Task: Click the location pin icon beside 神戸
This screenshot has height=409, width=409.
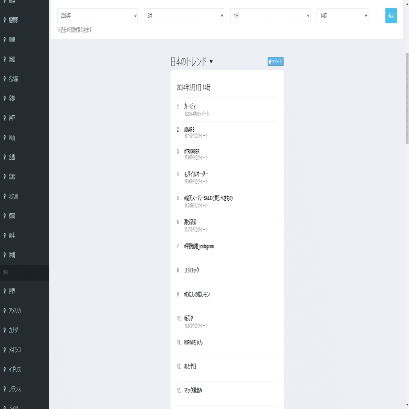Action: coord(4,118)
